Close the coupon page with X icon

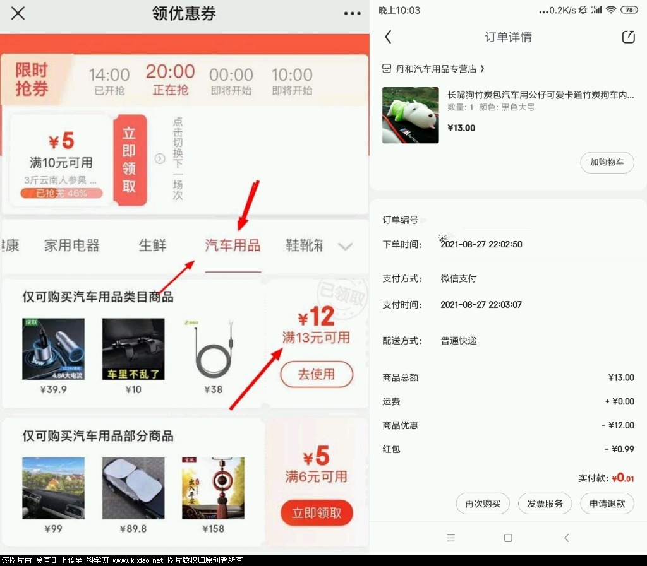coord(18,13)
